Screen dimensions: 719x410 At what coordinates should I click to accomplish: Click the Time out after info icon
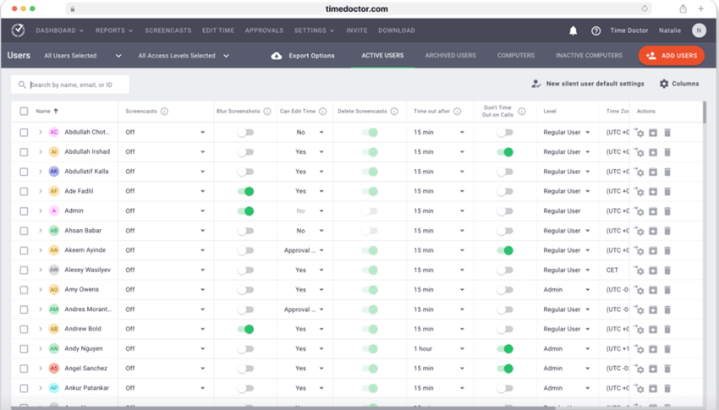(x=457, y=112)
